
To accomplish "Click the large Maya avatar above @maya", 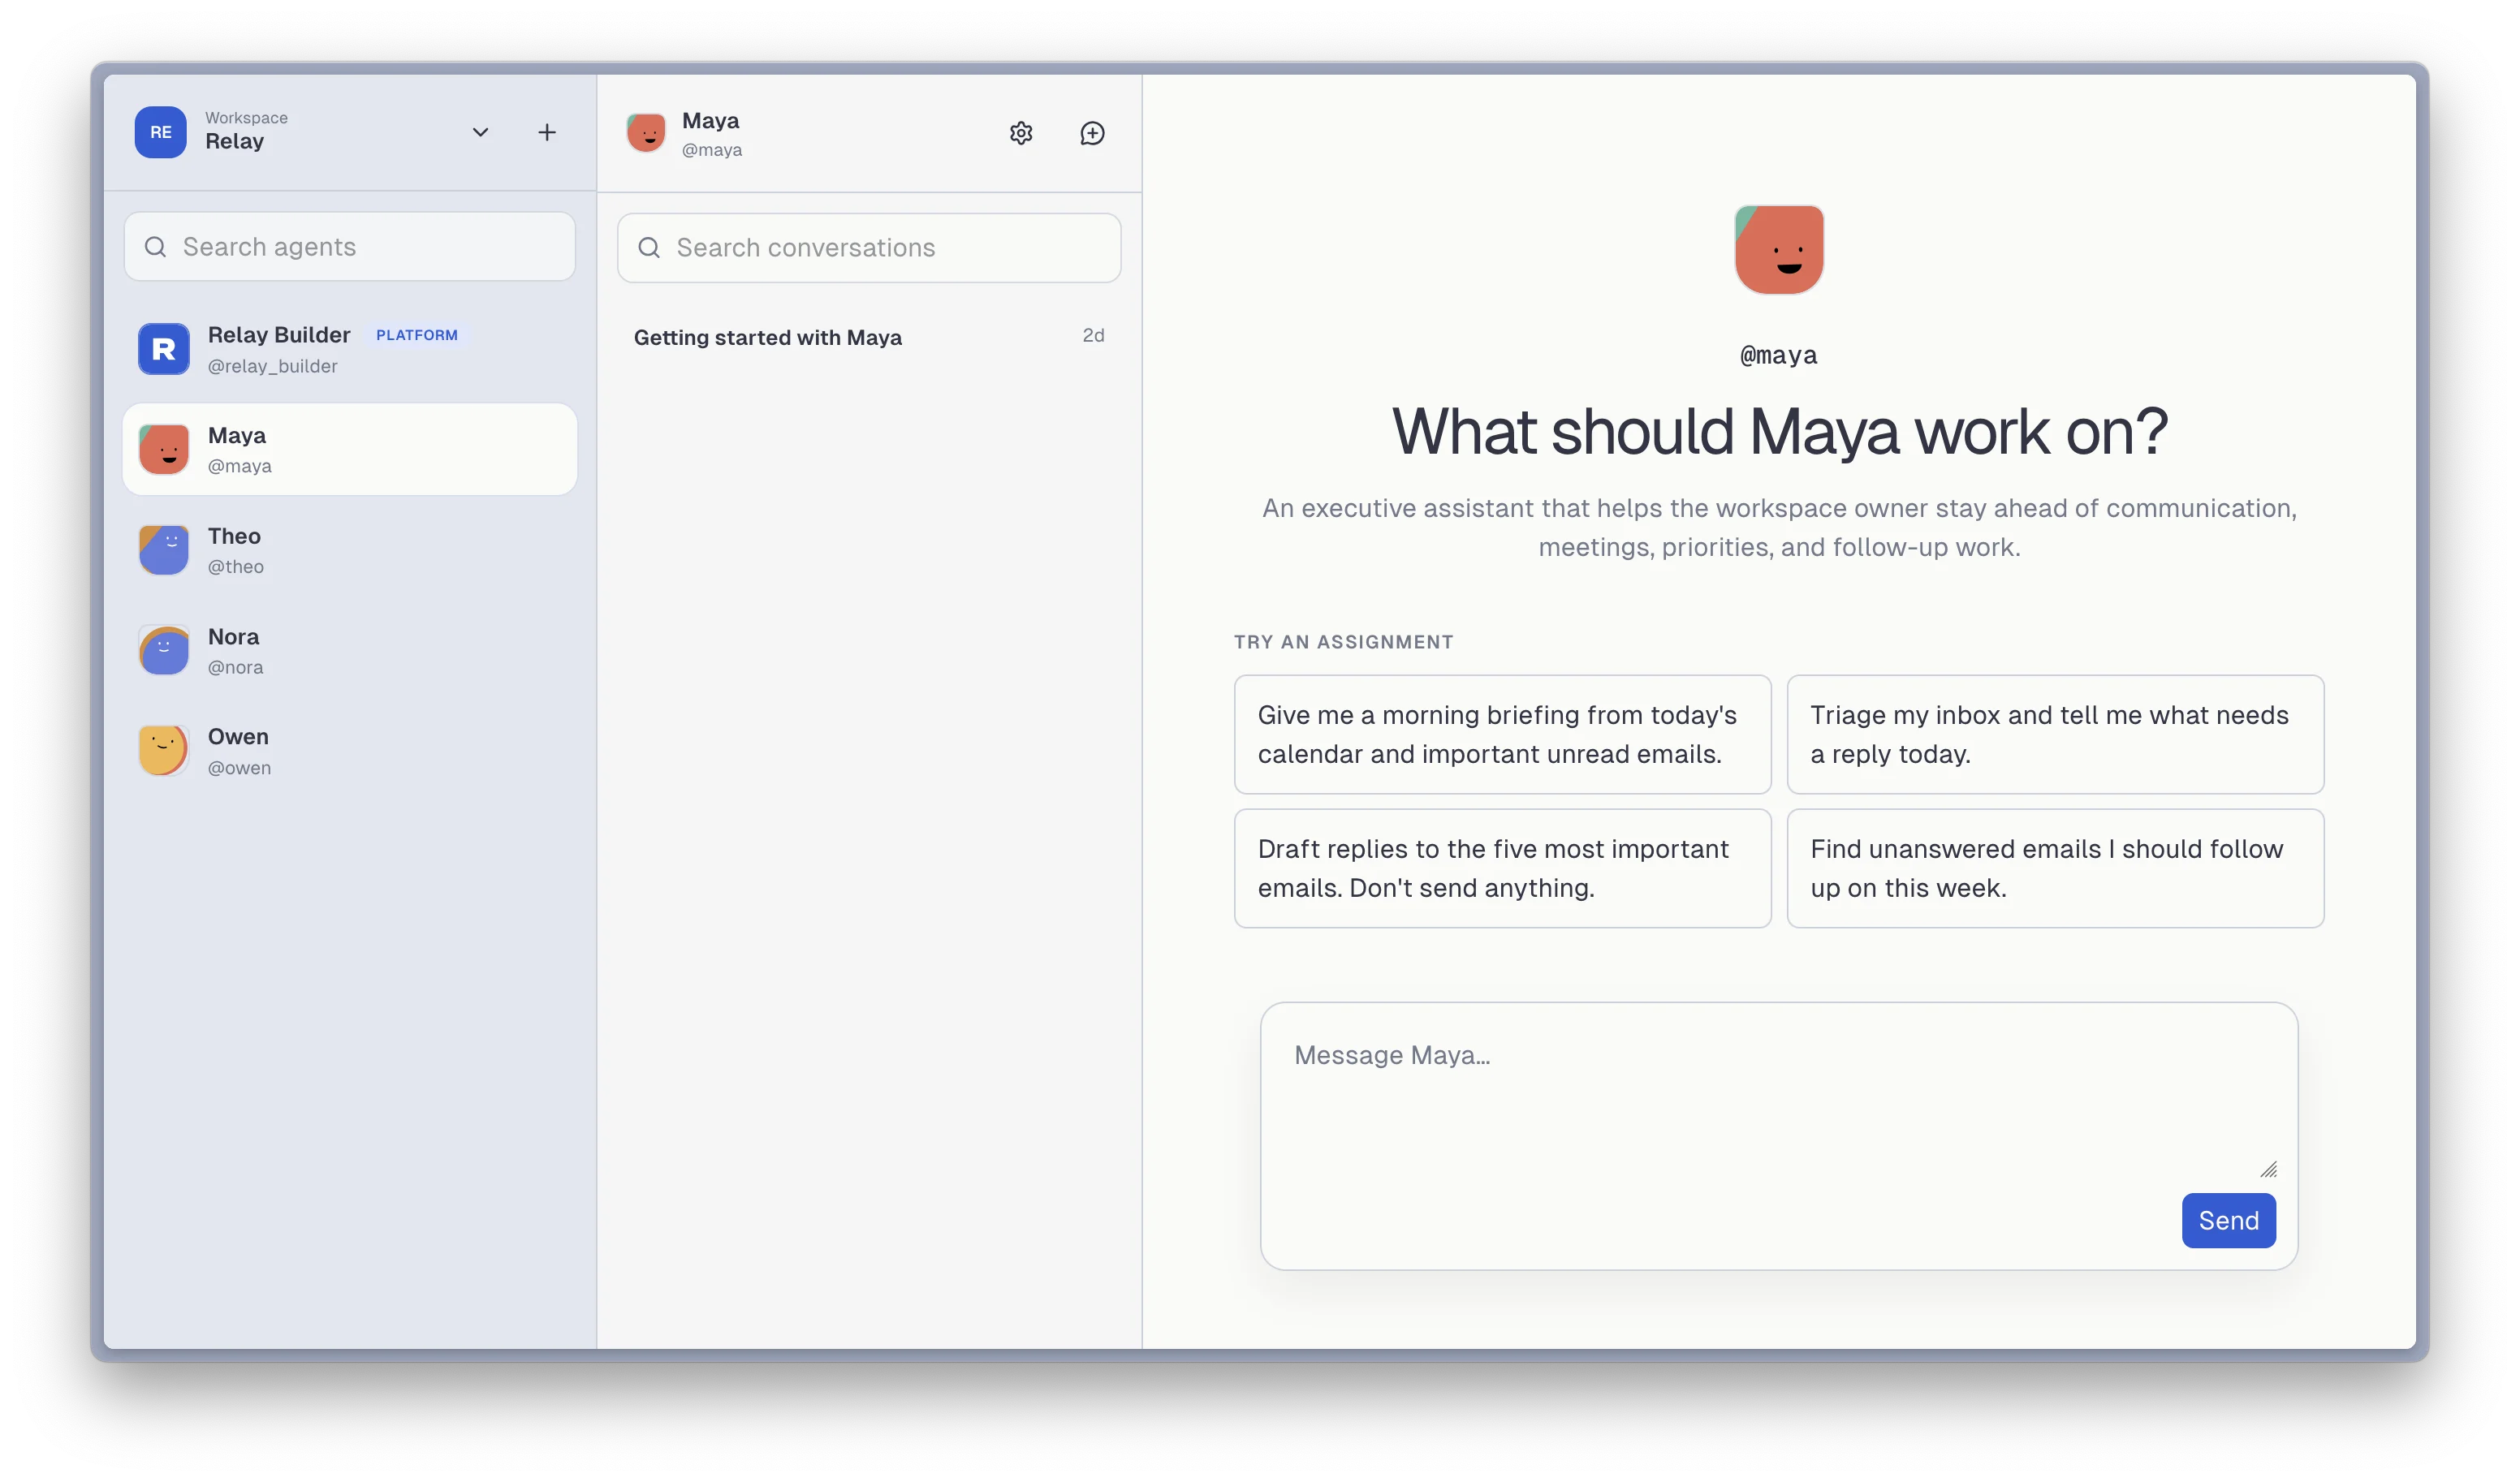I will [1779, 250].
